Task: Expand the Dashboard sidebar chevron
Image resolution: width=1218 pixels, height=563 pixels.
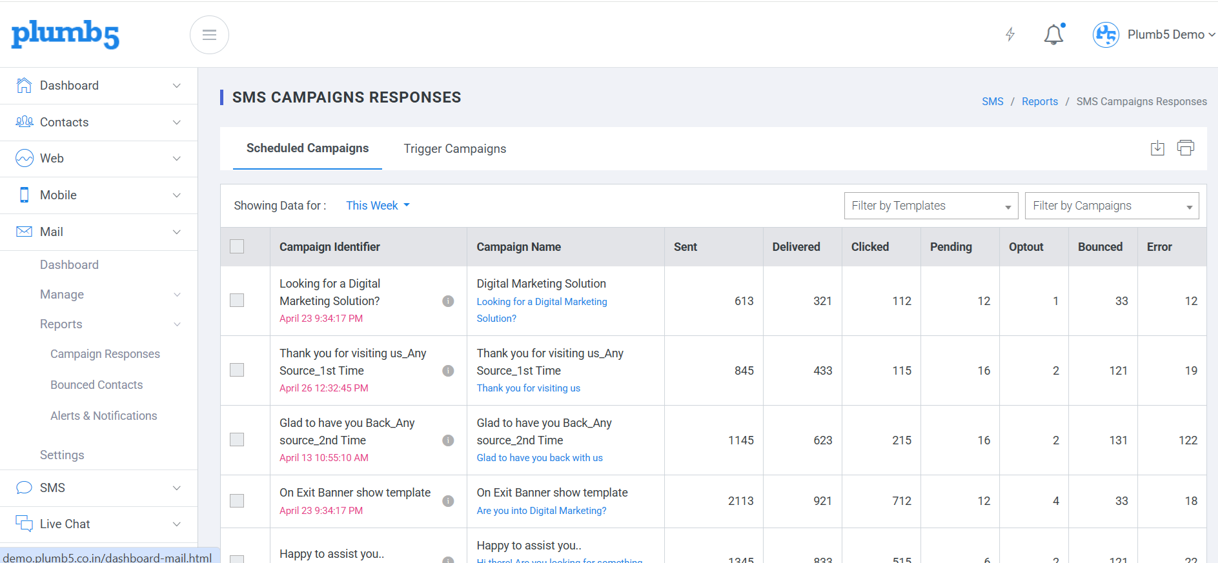Action: pyautogui.click(x=177, y=86)
